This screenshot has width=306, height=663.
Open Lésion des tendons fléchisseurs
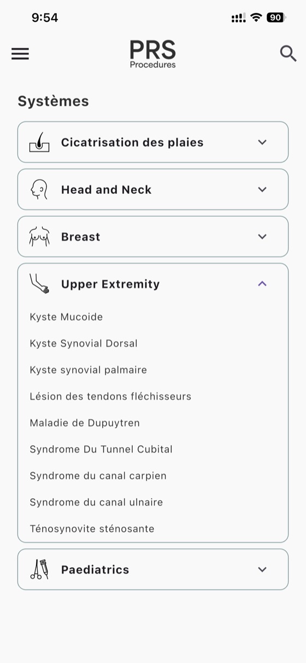(110, 396)
